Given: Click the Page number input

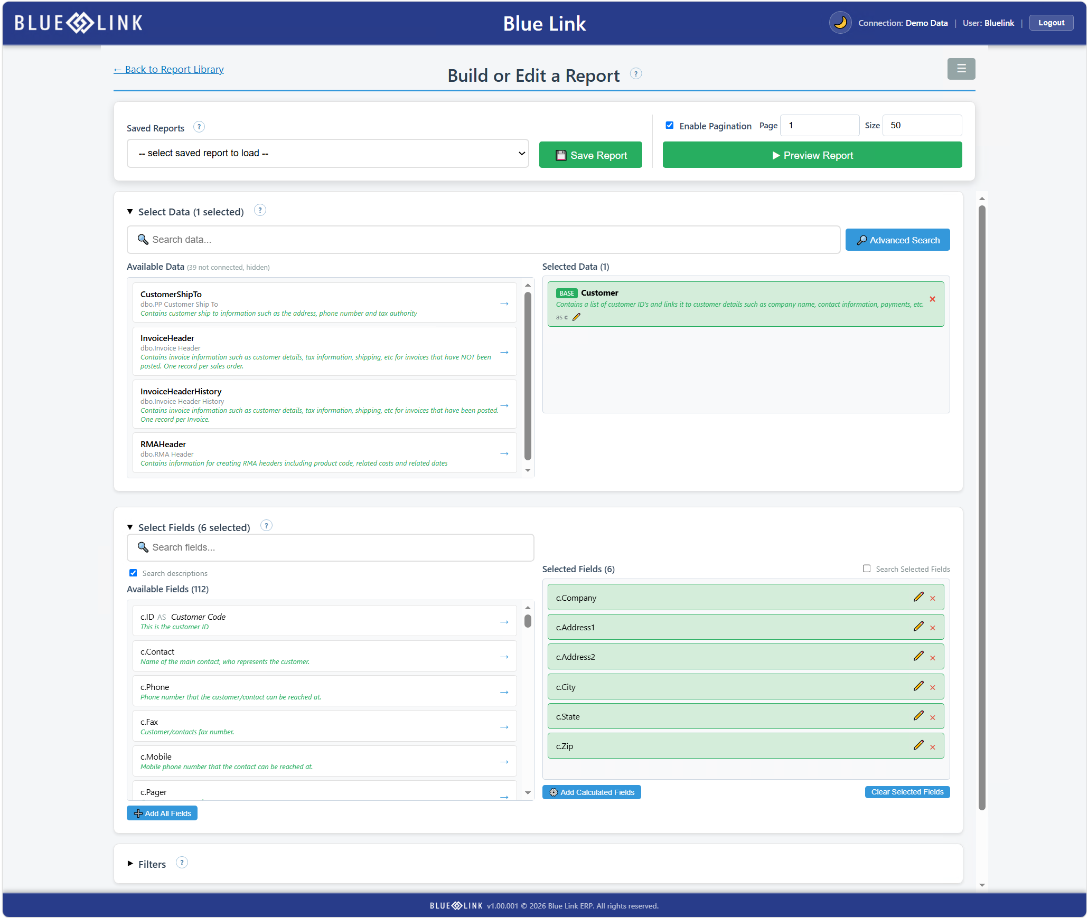Looking at the screenshot, I should click(820, 125).
